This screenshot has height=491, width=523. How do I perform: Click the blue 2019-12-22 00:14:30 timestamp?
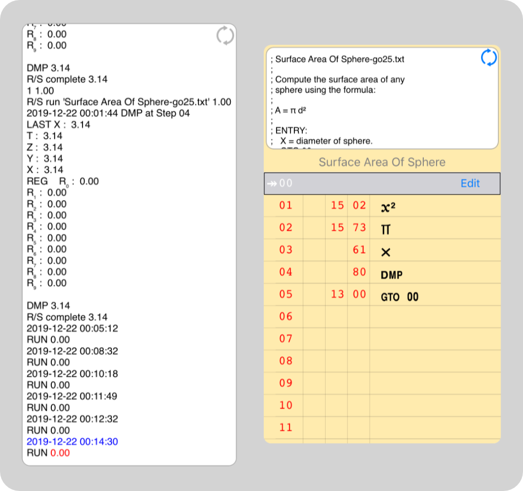click(72, 441)
